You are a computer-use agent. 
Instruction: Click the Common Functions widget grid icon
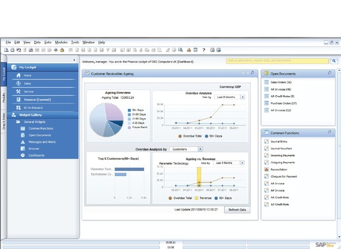tap(23, 129)
